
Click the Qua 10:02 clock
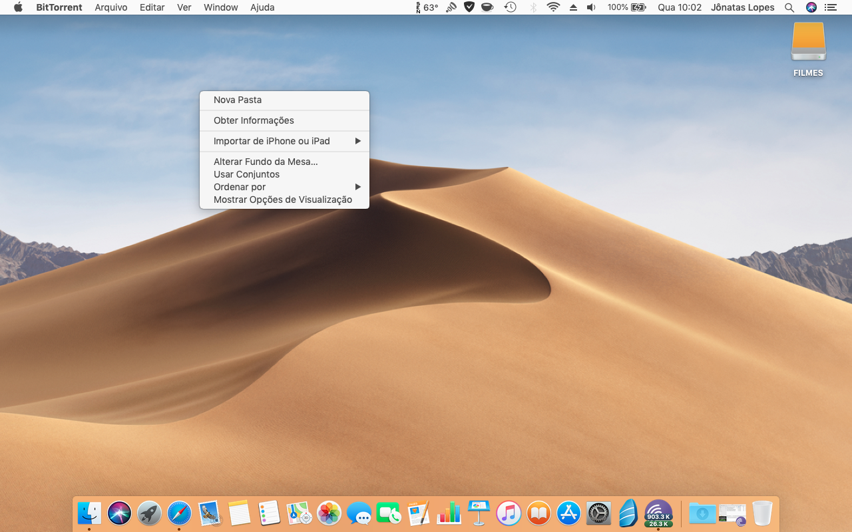(x=680, y=7)
